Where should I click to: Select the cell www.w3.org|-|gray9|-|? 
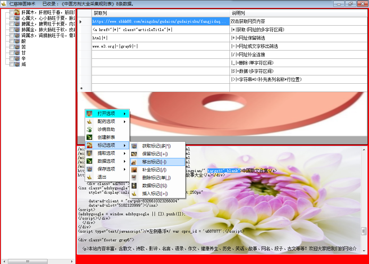point(161,46)
